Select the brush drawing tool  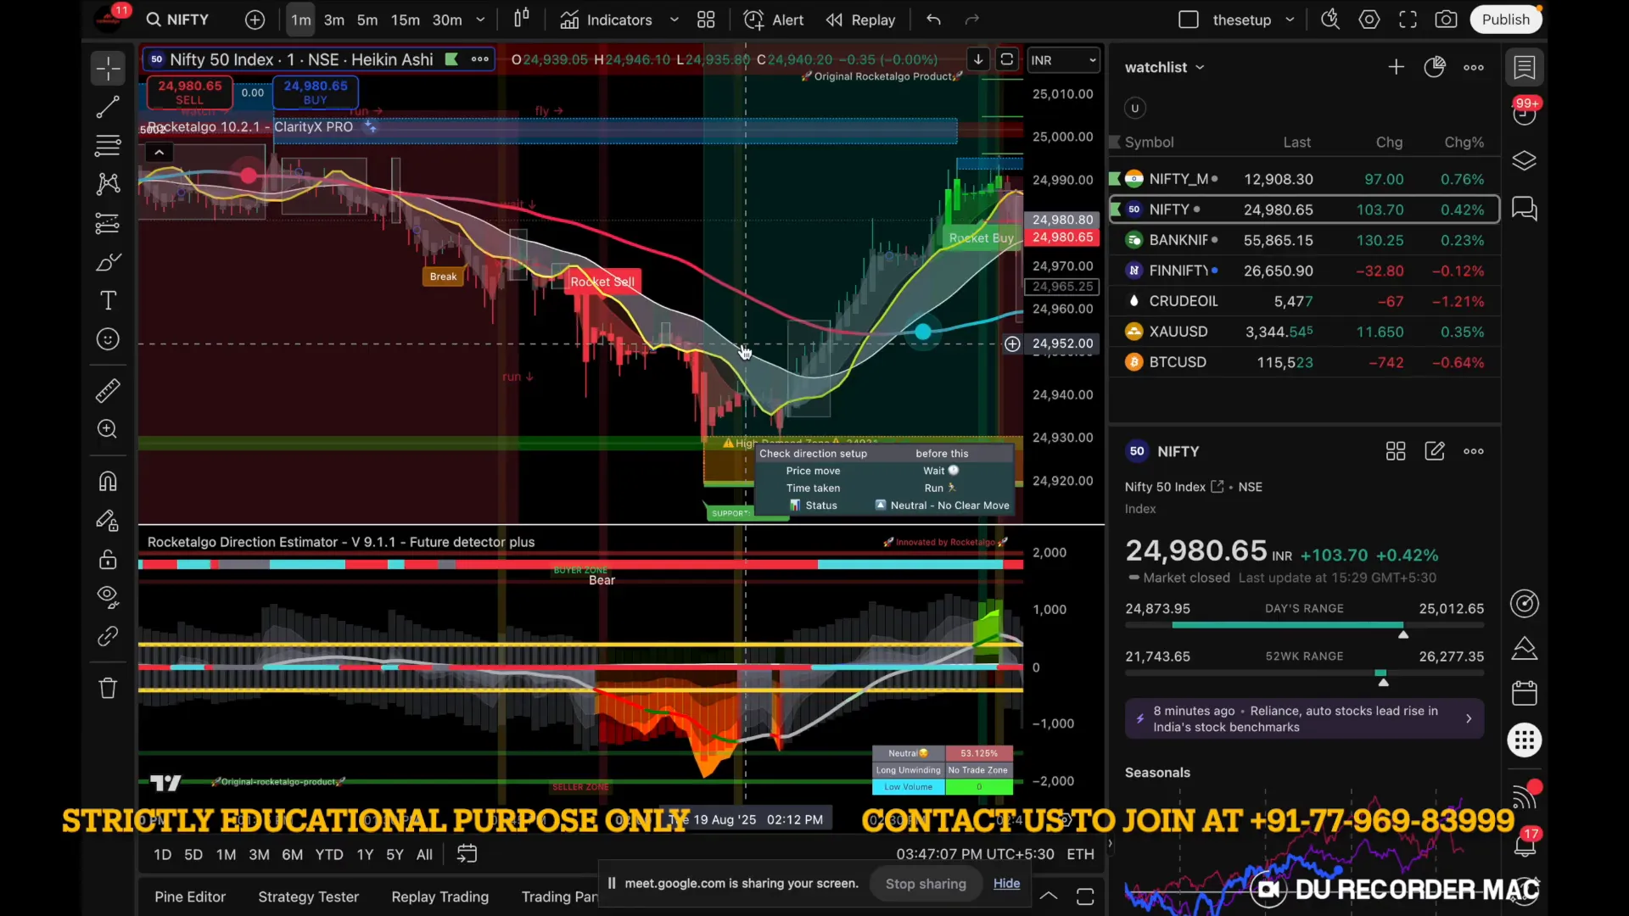[108, 262]
